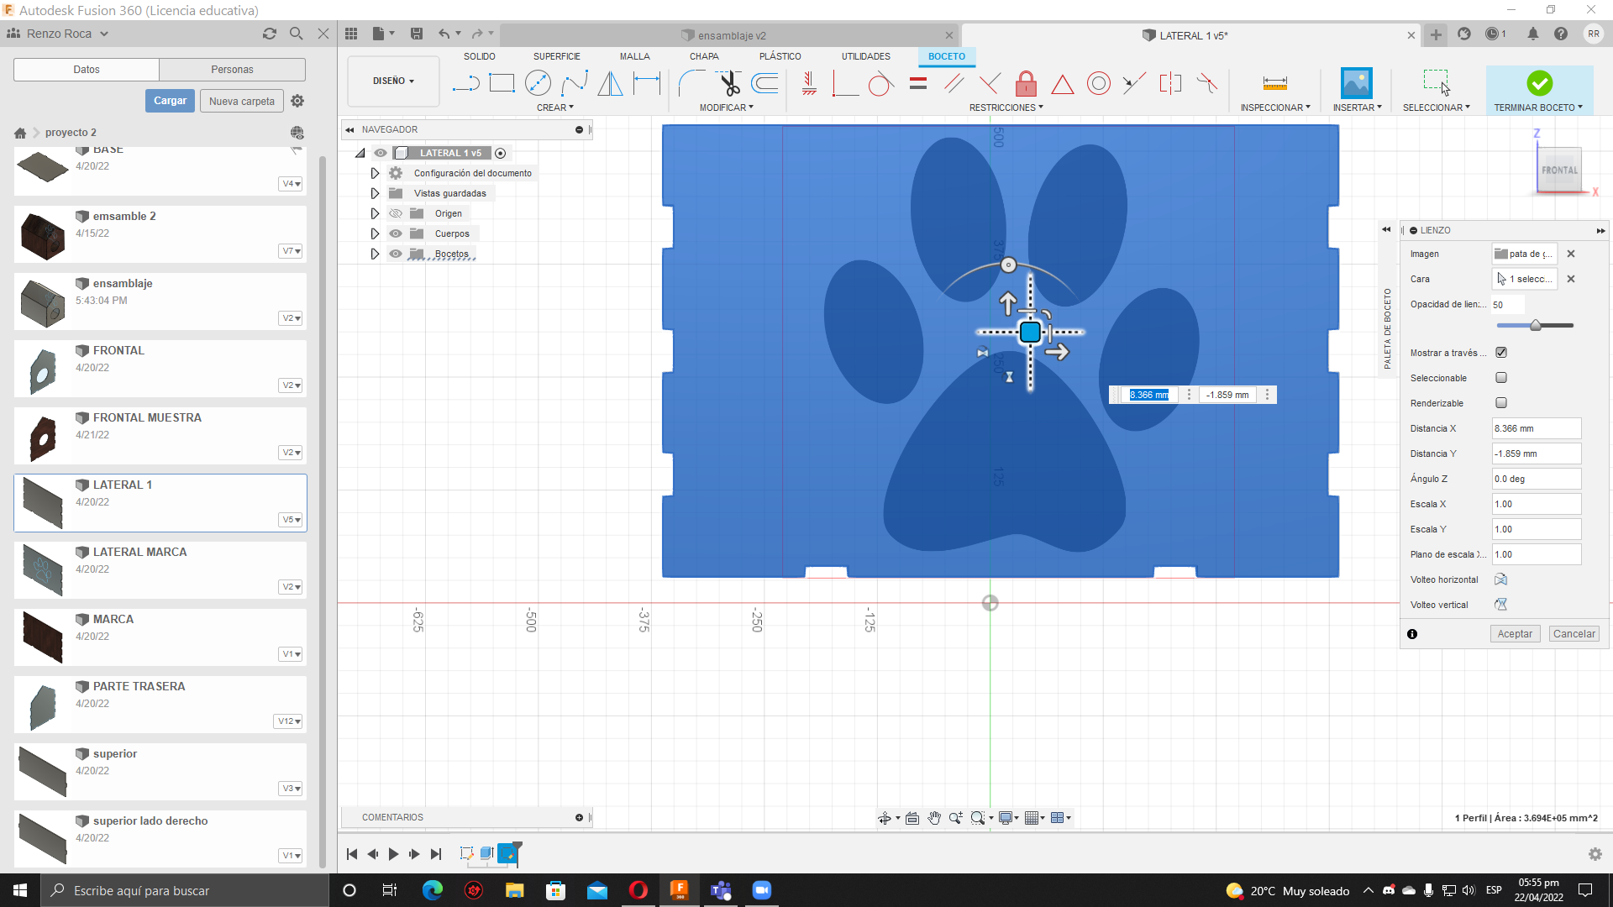Click the Nueva carpeta button
The height and width of the screenshot is (907, 1613).
[x=242, y=101]
